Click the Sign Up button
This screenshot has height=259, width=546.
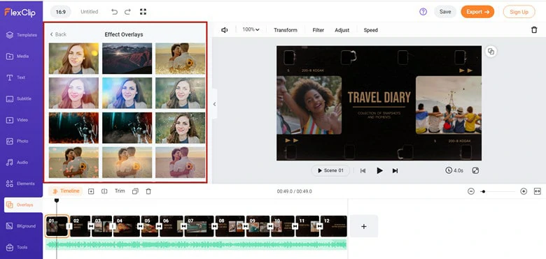519,12
